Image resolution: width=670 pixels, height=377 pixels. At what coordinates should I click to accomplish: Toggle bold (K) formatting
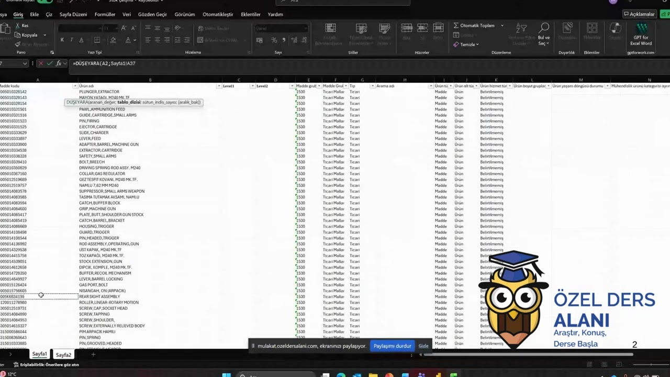tap(62, 40)
